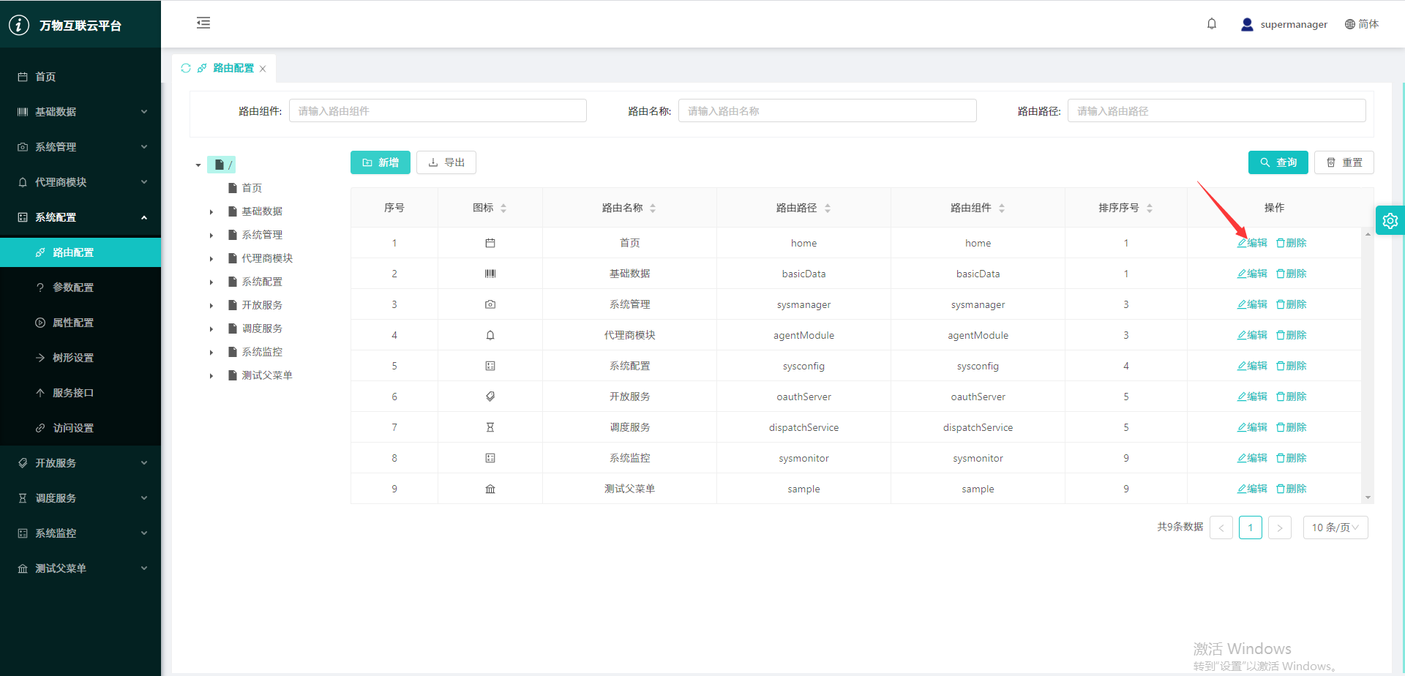Focus the 路由组件 input field
The height and width of the screenshot is (676, 1405).
pyautogui.click(x=438, y=110)
